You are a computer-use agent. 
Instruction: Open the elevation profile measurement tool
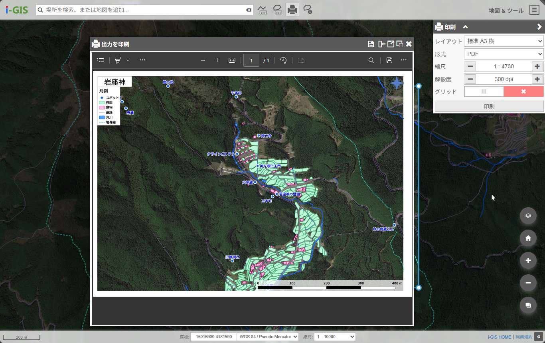click(x=262, y=10)
